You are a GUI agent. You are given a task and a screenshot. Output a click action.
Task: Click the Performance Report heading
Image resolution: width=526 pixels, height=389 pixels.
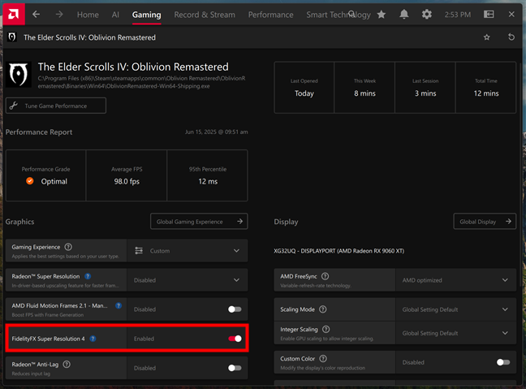39,132
